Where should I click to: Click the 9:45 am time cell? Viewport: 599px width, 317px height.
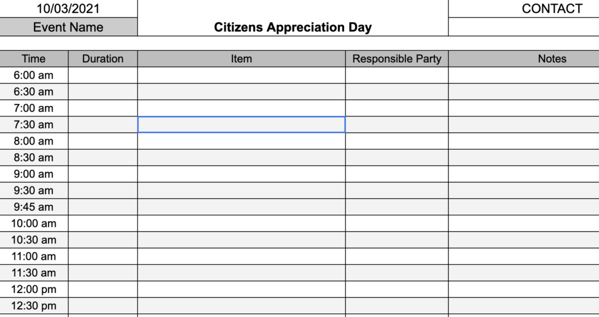(x=33, y=206)
